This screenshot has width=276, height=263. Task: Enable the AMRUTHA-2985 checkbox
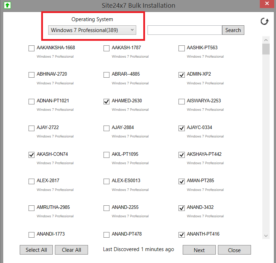click(31, 208)
